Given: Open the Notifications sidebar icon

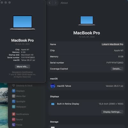Looking at the screenshot, I should tap(13, 114).
